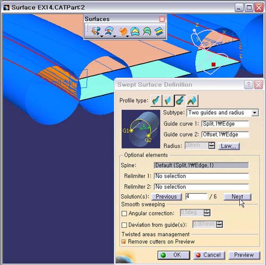266x265 pixels.
Task: Choose the Explicit profile type icon
Action: click(x=156, y=101)
